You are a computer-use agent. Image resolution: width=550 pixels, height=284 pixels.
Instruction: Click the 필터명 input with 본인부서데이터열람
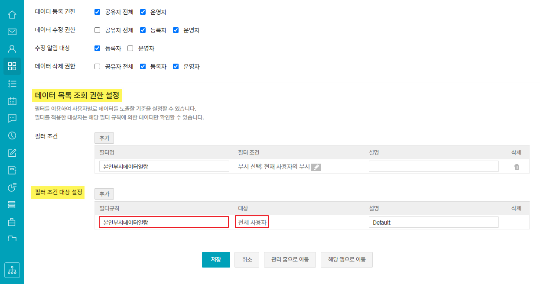coord(164,167)
